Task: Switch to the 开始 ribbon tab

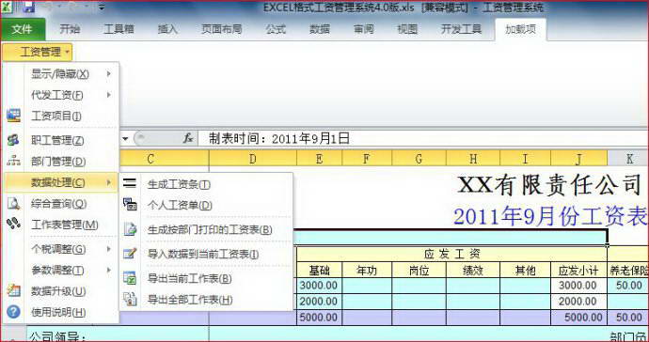Action: pyautogui.click(x=70, y=29)
